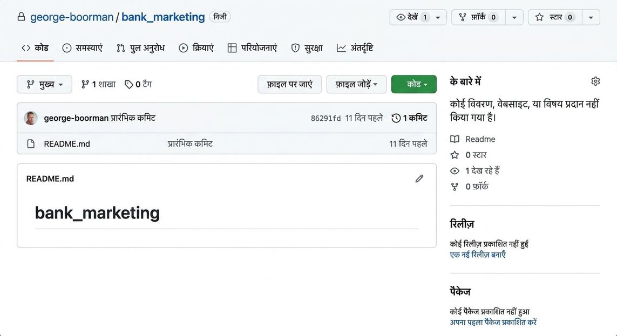This screenshot has width=617, height=336.
Task: Click the फ़ाइल पर जाएं button
Action: coord(290,84)
